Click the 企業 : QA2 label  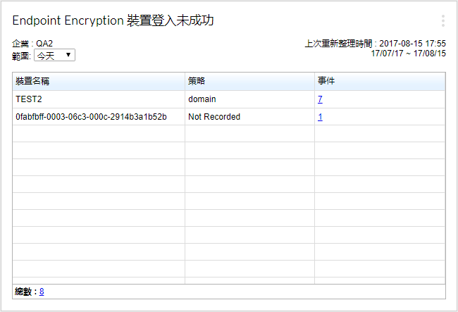[x=32, y=44]
